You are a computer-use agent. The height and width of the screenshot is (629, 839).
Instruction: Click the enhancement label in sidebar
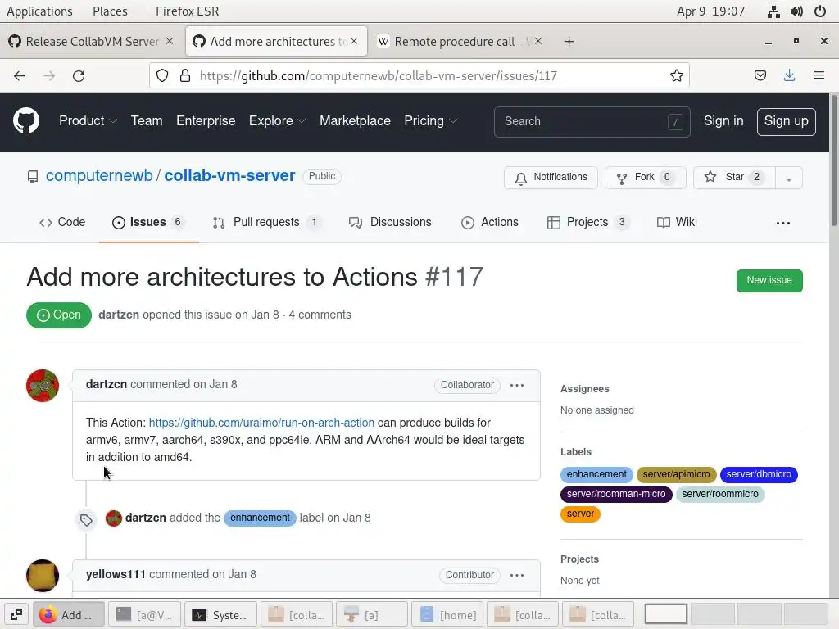click(596, 474)
